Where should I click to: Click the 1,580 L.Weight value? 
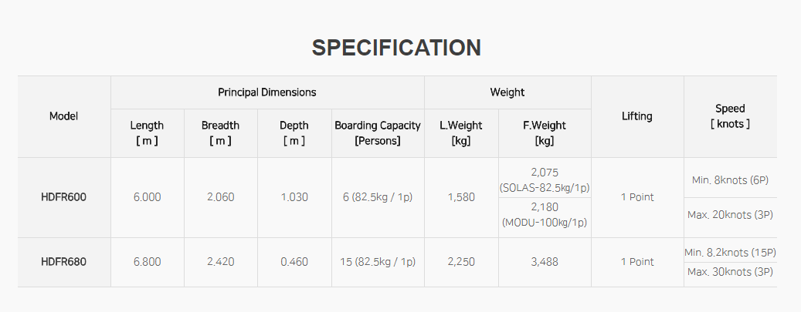click(x=461, y=197)
